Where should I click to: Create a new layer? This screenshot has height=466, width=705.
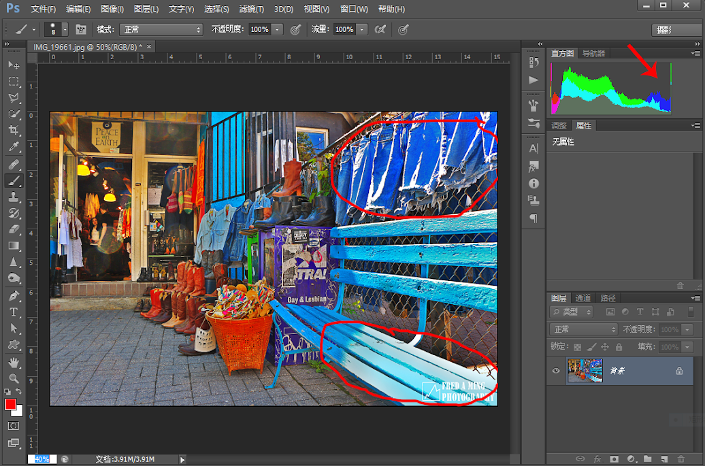coord(664,459)
